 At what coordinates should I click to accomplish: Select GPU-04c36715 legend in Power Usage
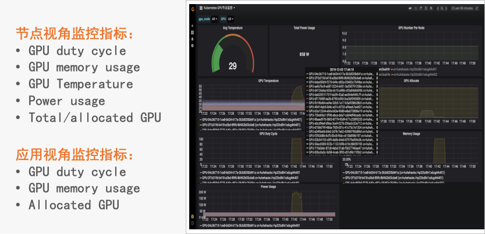tap(251, 226)
